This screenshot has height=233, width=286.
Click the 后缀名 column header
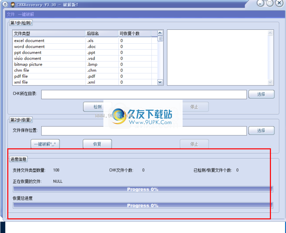[102, 34]
